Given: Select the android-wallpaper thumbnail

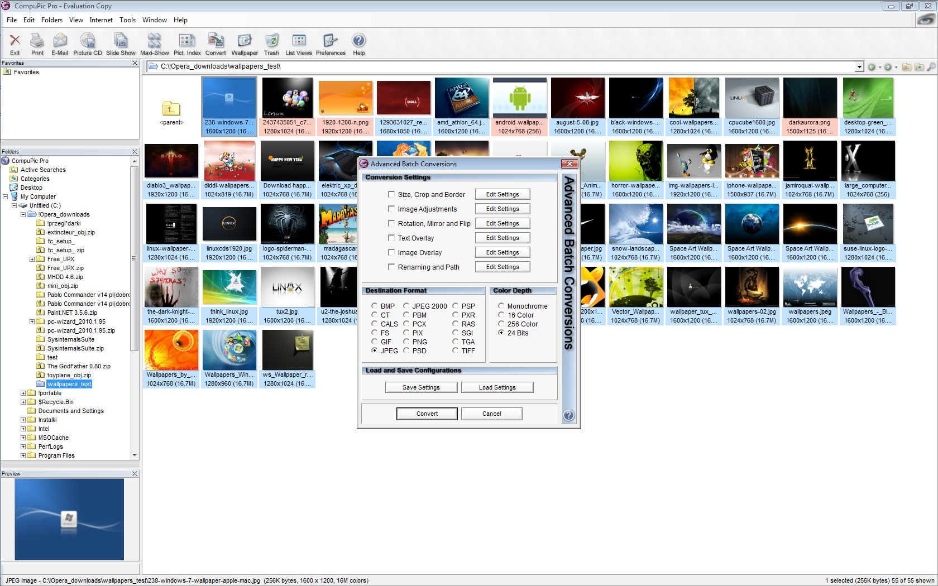Looking at the screenshot, I should pos(520,107).
